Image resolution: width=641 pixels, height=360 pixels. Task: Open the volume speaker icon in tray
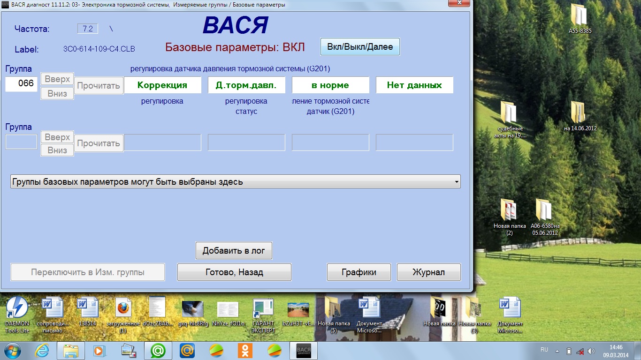click(591, 351)
